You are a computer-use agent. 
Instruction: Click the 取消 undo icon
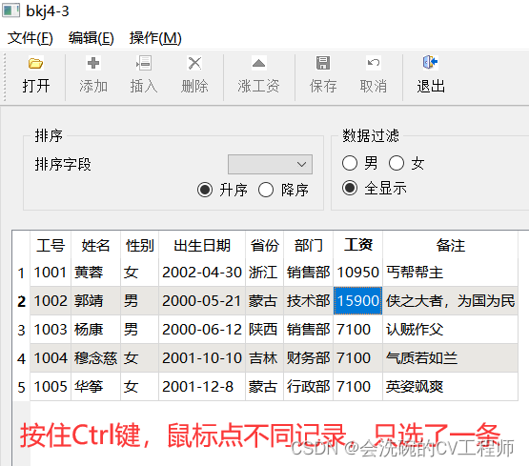[x=374, y=63]
